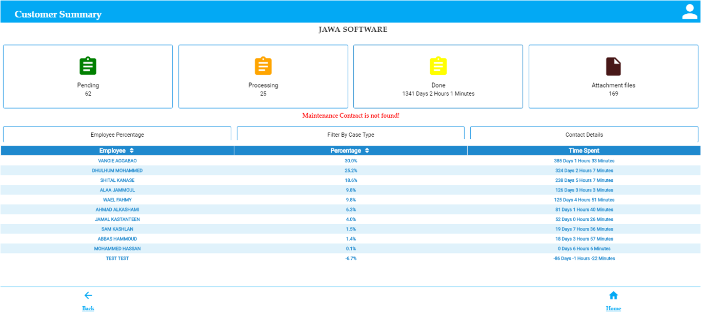Click the yellow Done clipboard icon
Screen dimensions: 701x319
438,66
